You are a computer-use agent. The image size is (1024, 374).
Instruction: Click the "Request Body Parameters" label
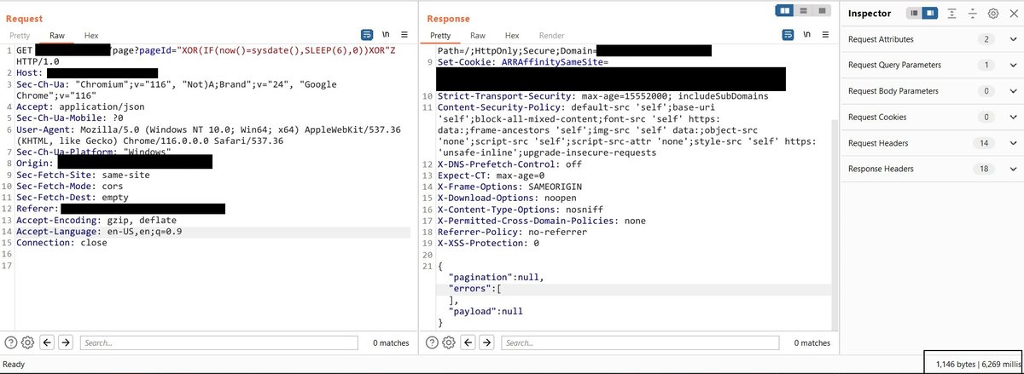tap(893, 91)
